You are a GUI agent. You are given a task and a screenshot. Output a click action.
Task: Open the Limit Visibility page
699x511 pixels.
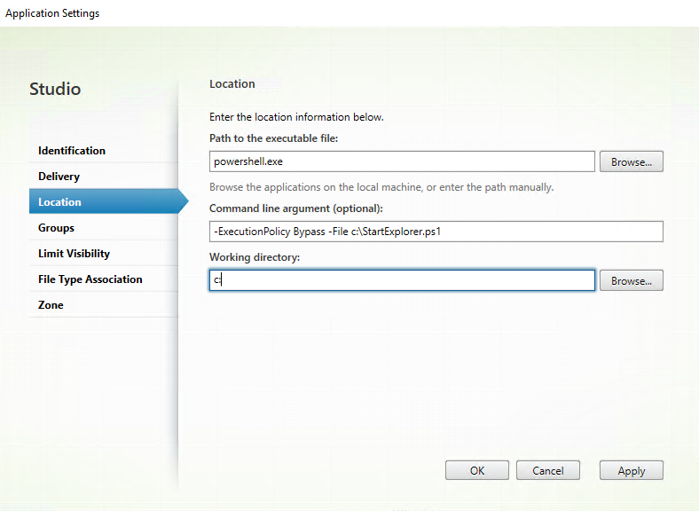pos(74,254)
